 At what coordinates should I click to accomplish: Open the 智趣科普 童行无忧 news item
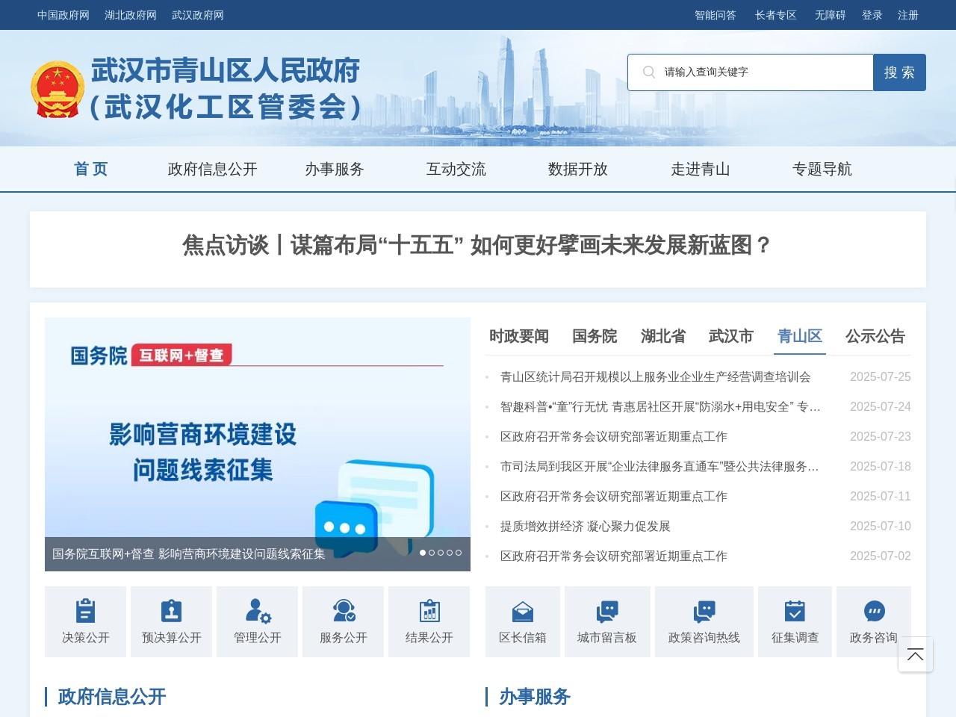click(x=660, y=407)
